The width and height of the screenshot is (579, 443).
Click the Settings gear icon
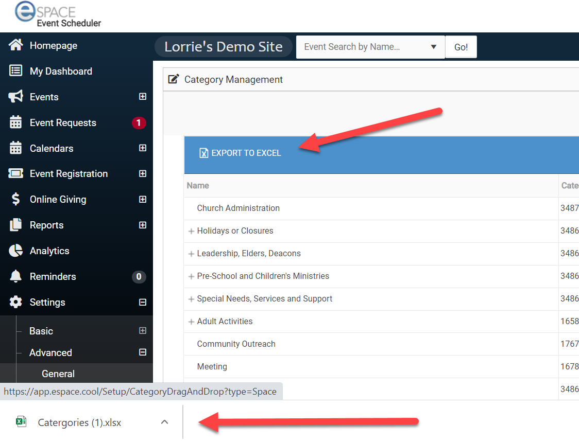(x=16, y=302)
